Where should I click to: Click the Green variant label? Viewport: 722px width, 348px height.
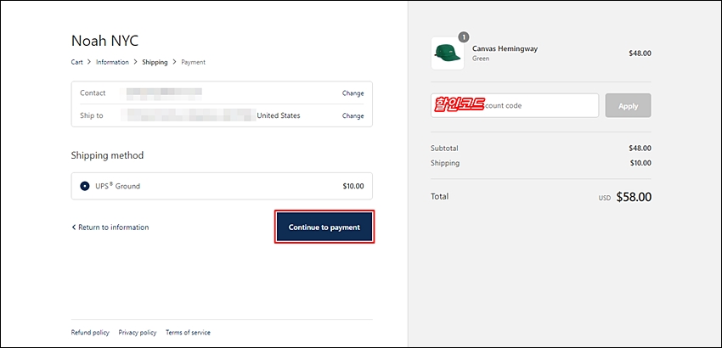coord(481,59)
